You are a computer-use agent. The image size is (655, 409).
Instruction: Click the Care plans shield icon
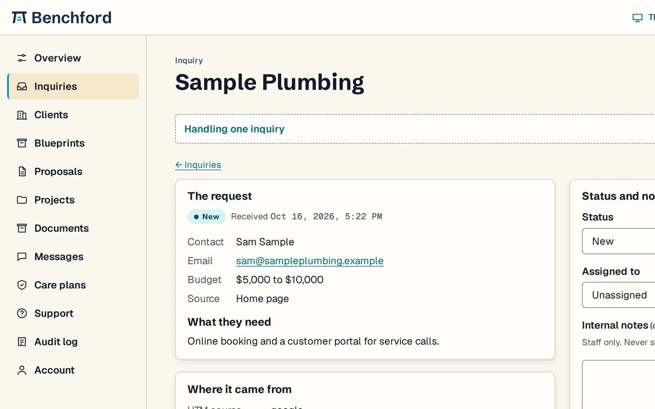tap(22, 285)
